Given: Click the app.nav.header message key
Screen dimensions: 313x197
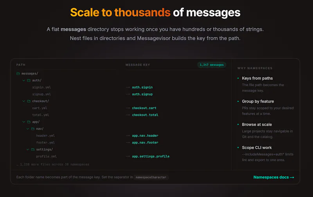Looking at the screenshot, I should 145,135.
